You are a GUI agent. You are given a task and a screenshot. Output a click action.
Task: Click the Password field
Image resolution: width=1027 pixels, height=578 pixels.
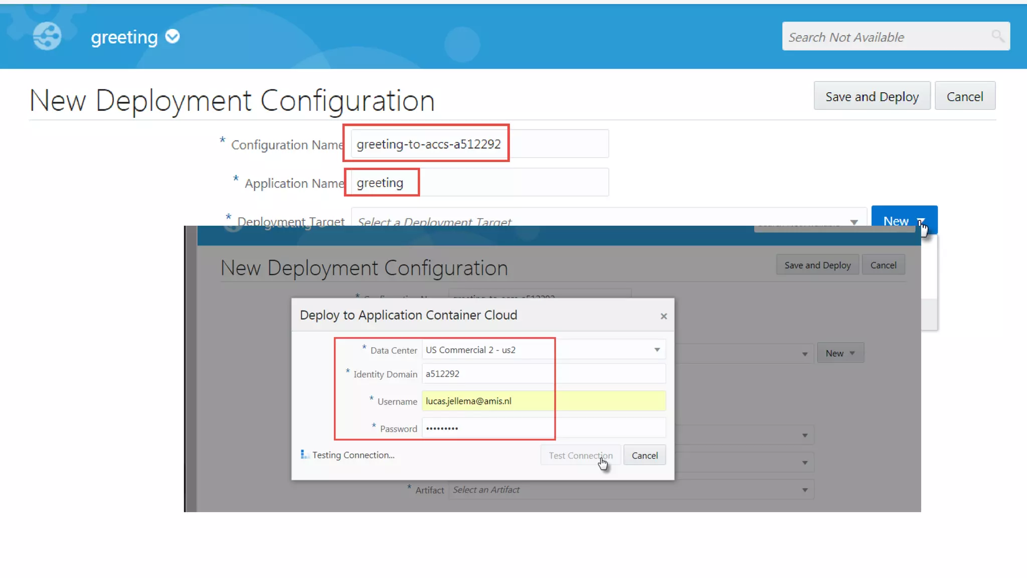[543, 428]
